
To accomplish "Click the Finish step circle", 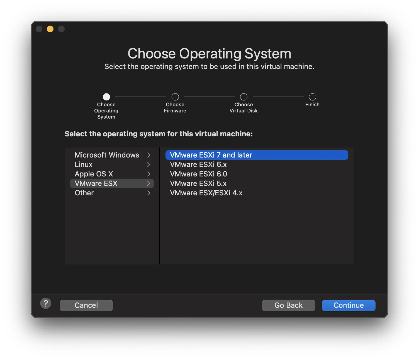I will tap(312, 97).
